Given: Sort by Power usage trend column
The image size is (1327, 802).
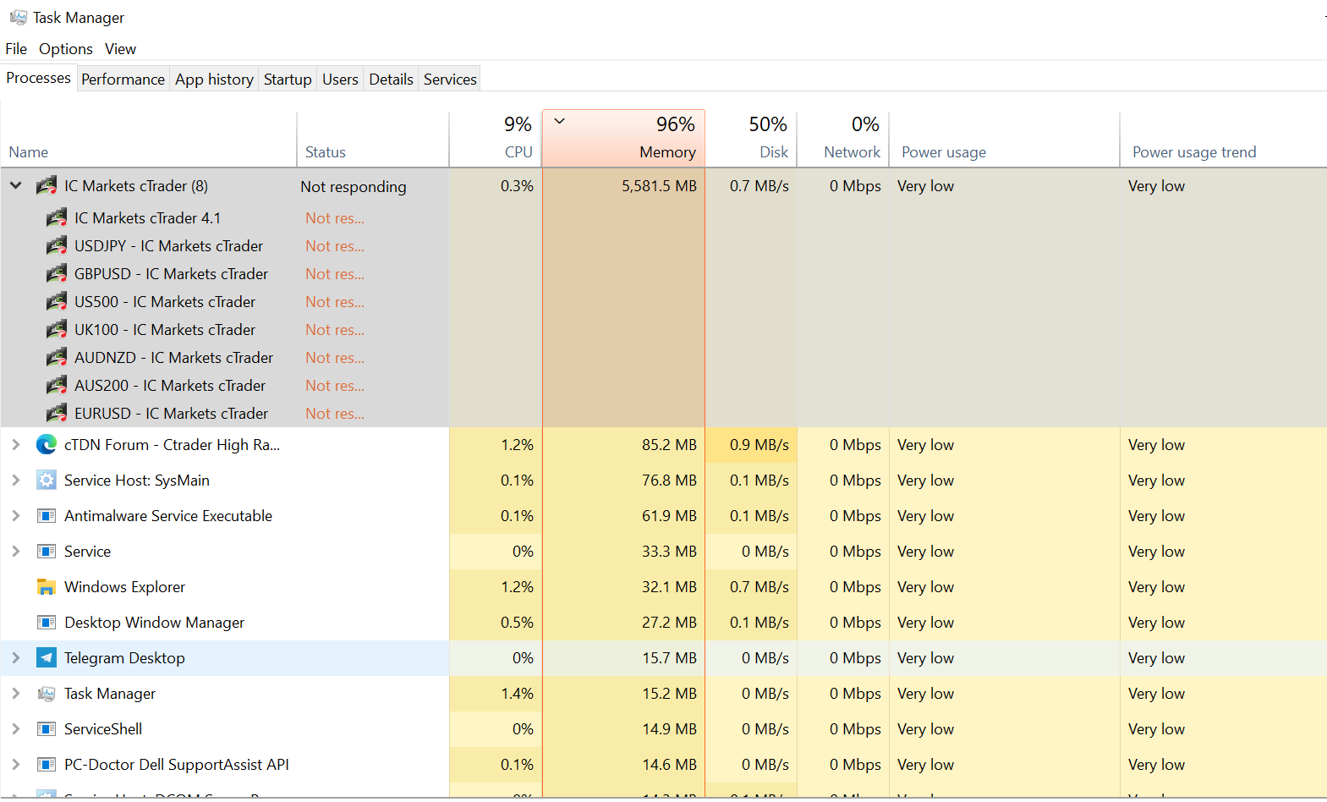Looking at the screenshot, I should [x=1223, y=140].
